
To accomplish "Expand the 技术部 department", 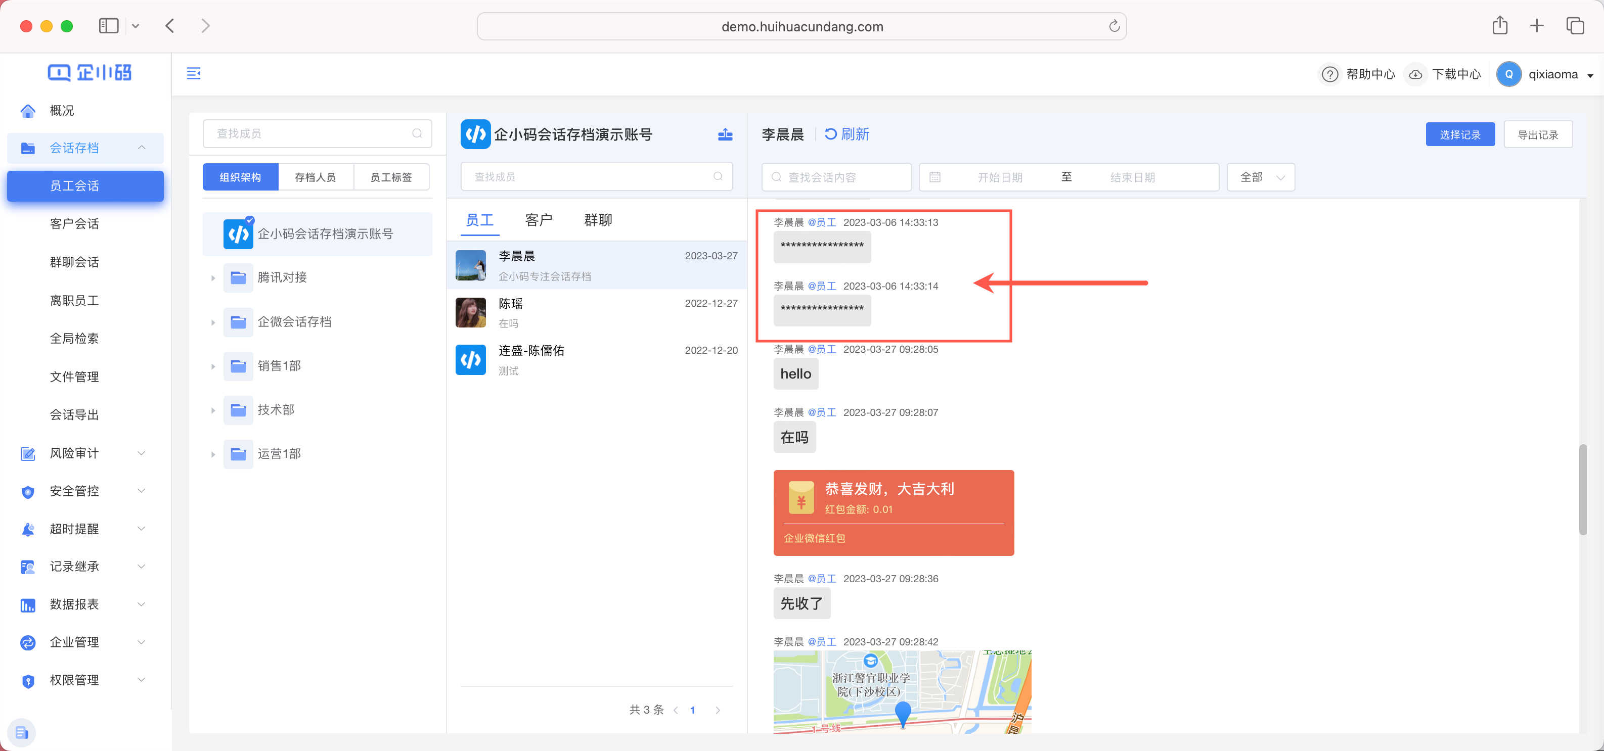I will click(x=213, y=411).
